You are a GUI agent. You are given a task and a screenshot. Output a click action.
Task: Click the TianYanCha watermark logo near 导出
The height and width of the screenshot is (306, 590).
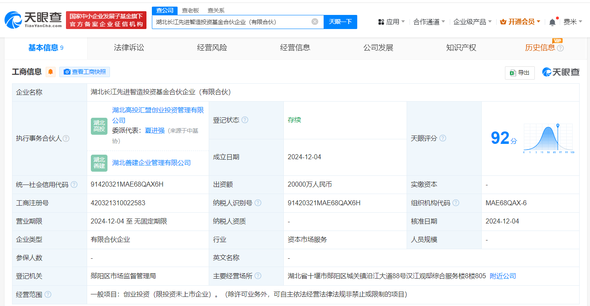tap(561, 72)
